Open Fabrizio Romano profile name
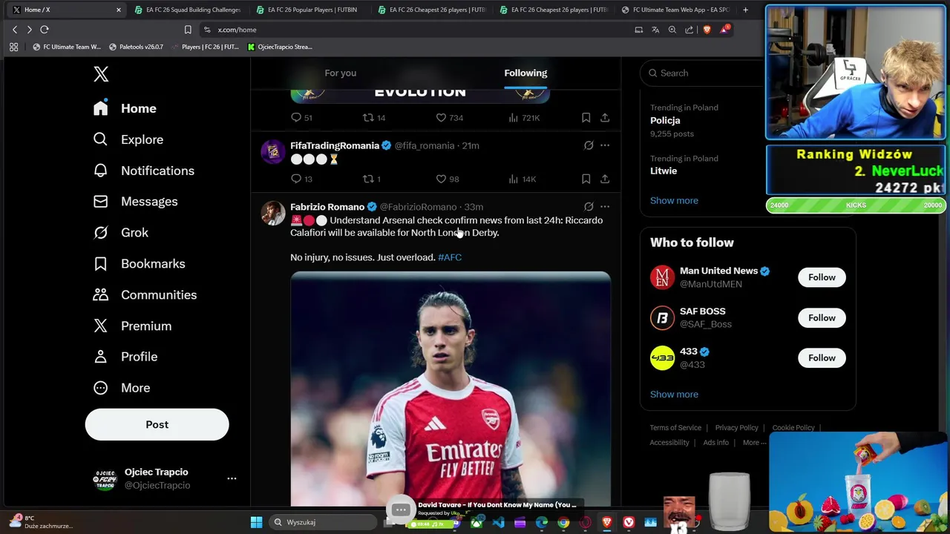This screenshot has height=534, width=950. point(327,207)
